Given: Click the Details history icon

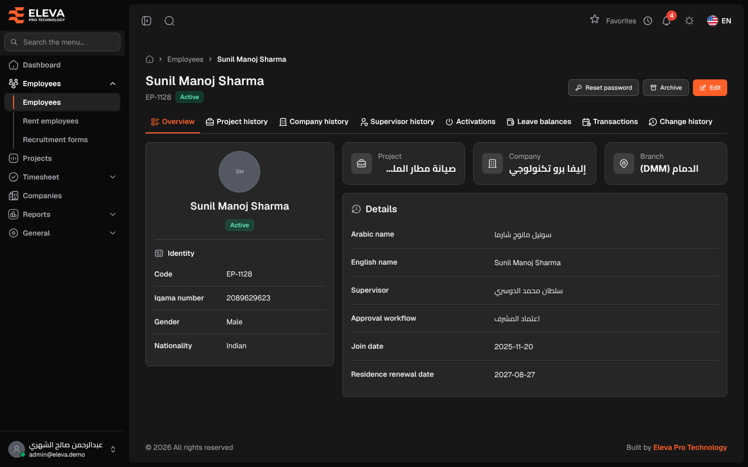Looking at the screenshot, I should click(356, 209).
